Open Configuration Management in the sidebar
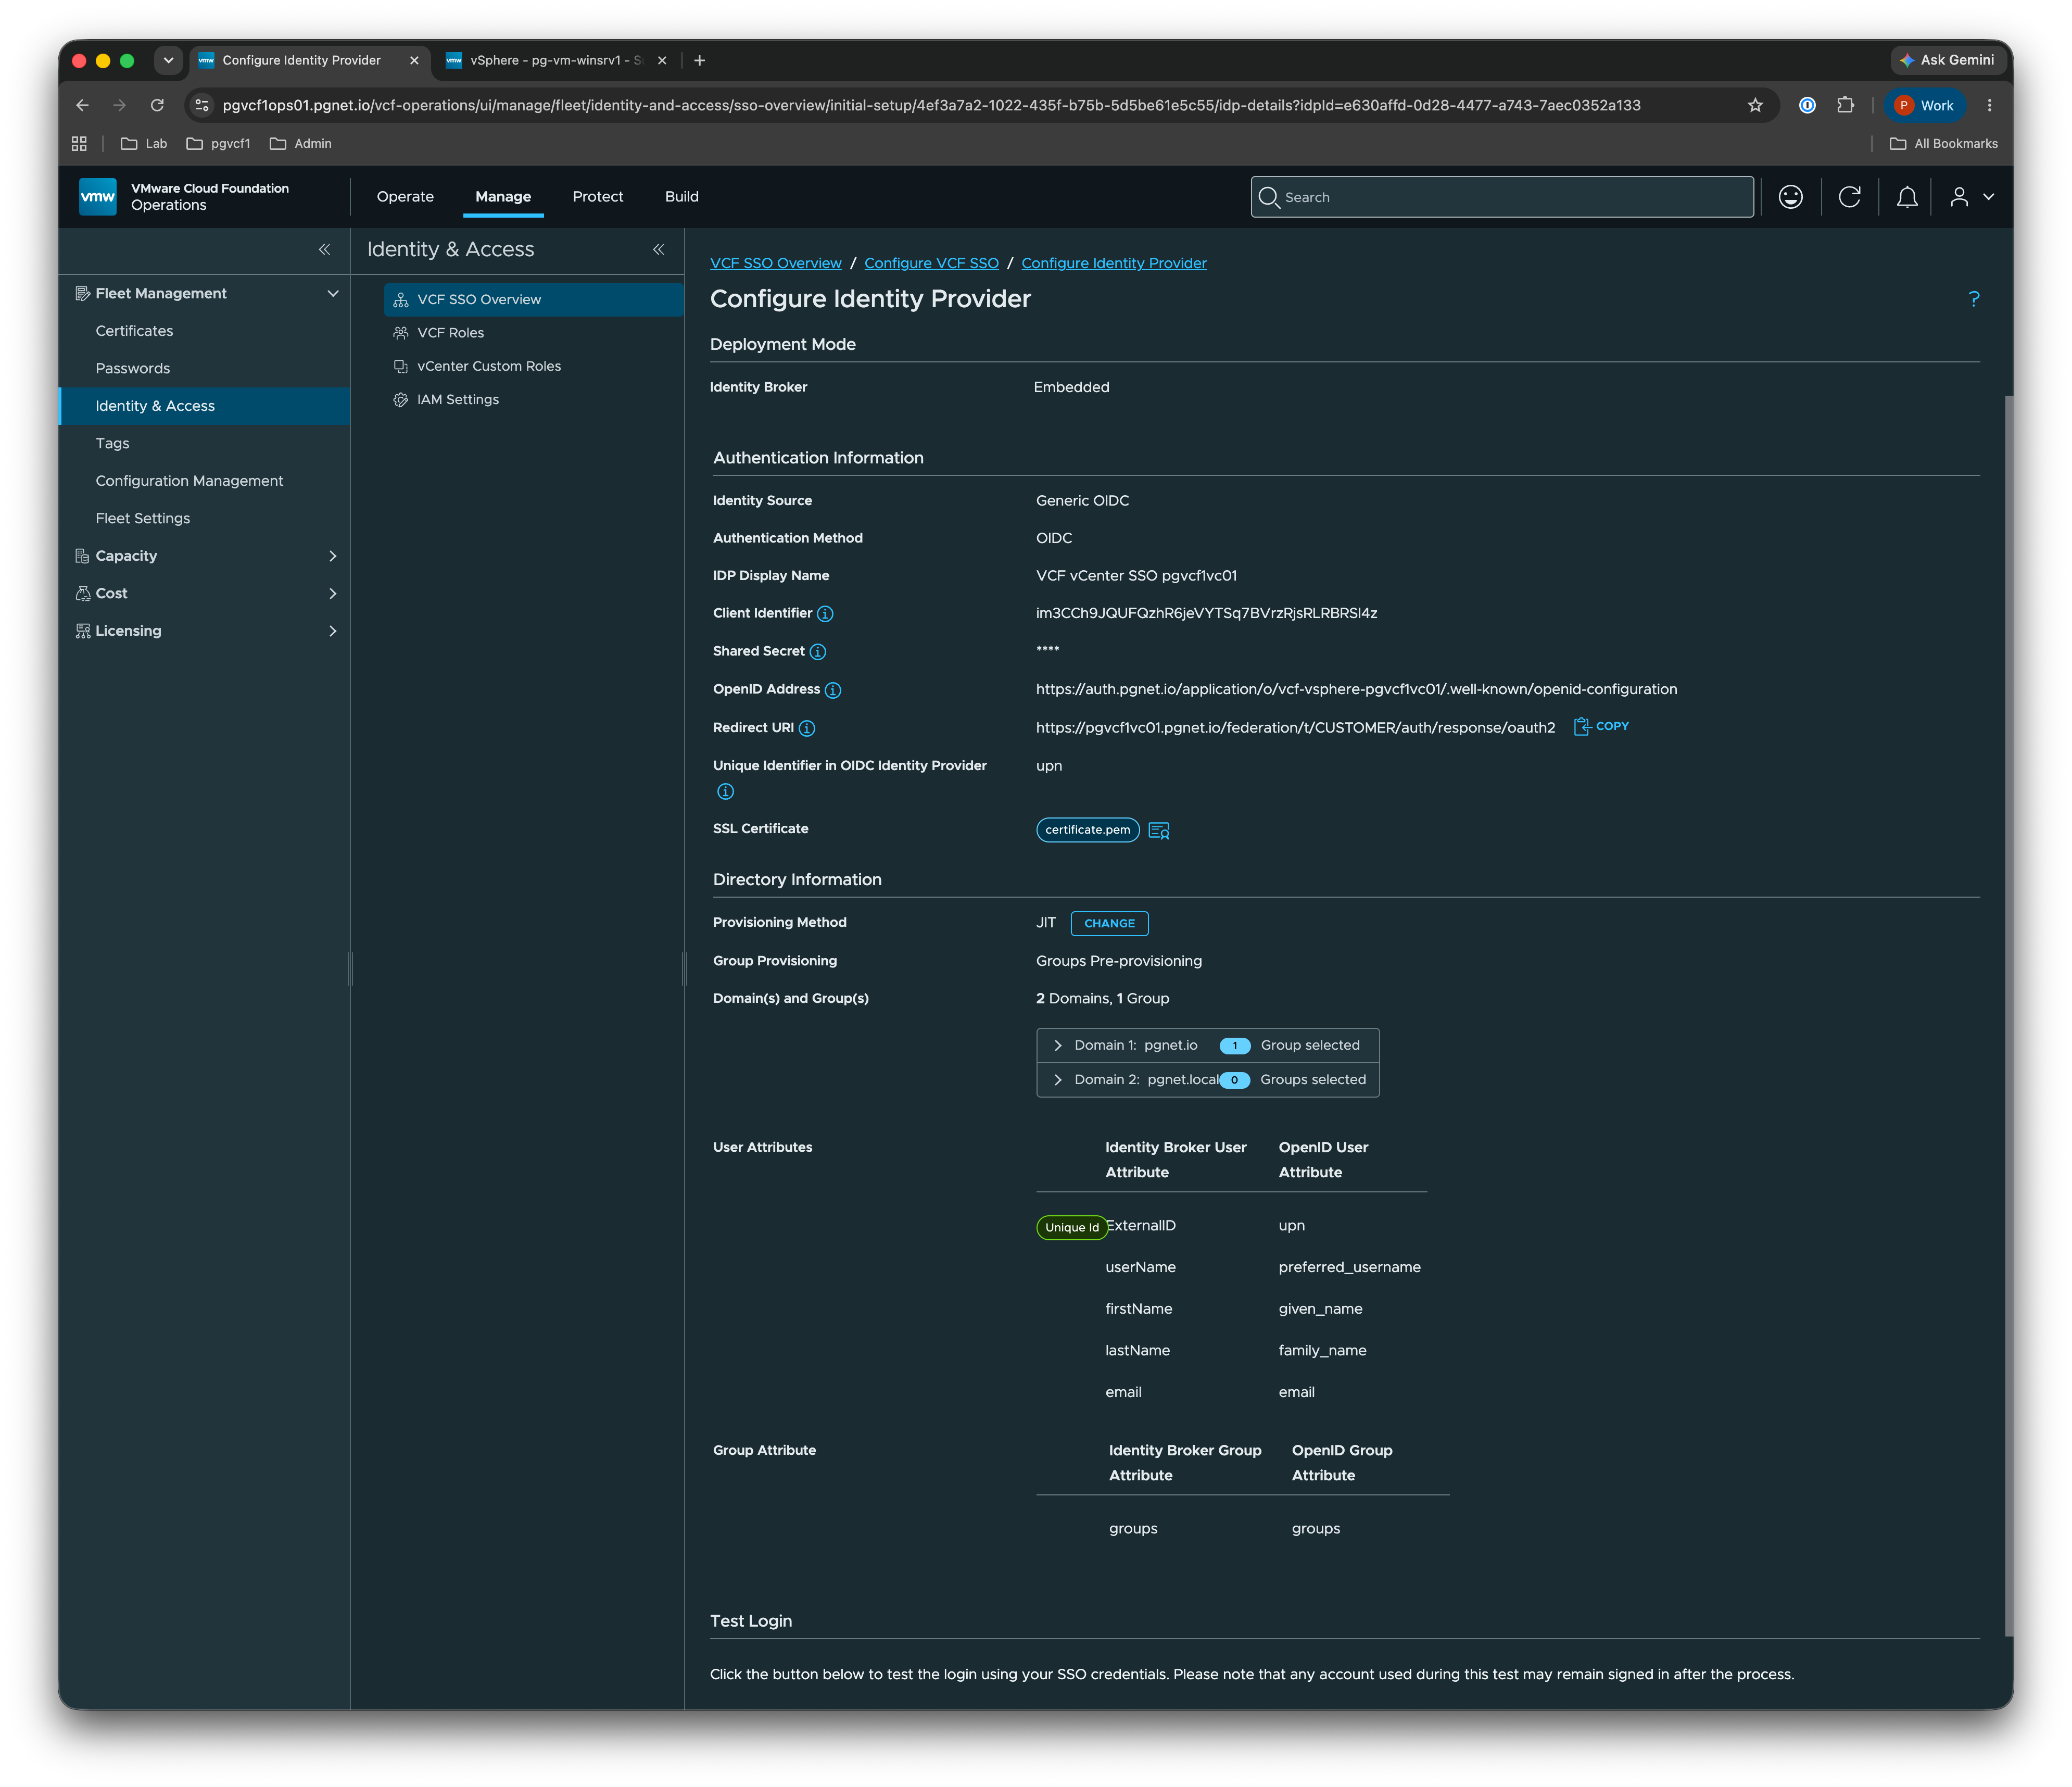The width and height of the screenshot is (2072, 1787). point(189,481)
